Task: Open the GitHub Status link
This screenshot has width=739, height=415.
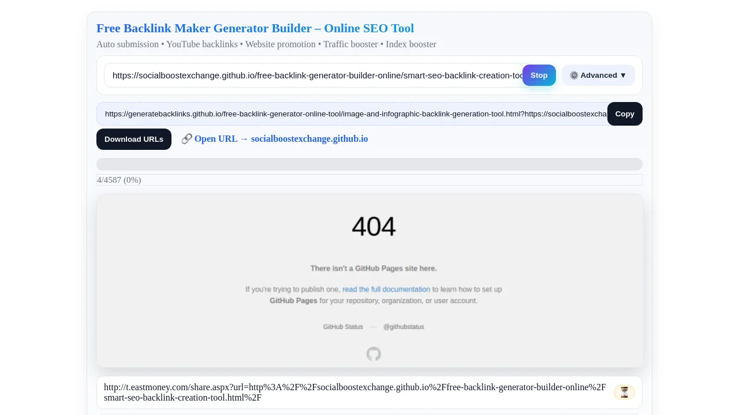Action: (343, 327)
